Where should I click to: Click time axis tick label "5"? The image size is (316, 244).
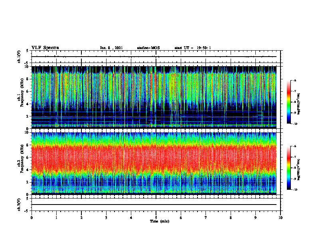tap(156, 218)
